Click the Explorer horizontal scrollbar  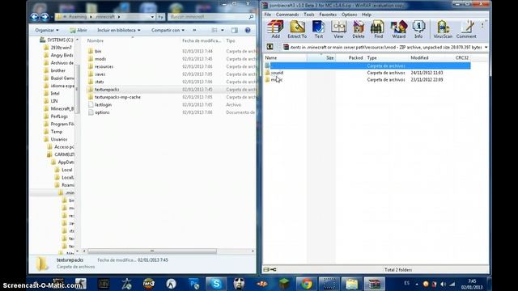pyautogui.click(x=152, y=251)
